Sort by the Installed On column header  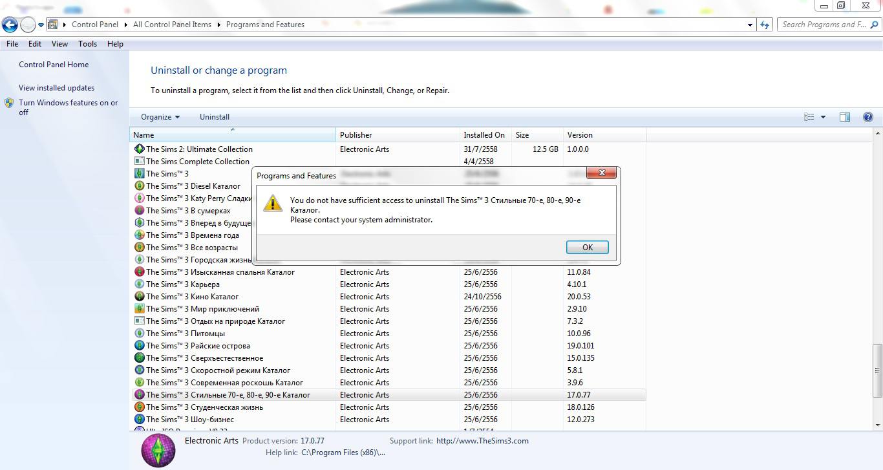pos(485,135)
